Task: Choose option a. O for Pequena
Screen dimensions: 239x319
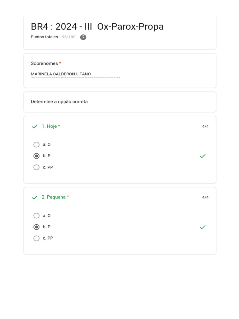Action: coord(36,216)
